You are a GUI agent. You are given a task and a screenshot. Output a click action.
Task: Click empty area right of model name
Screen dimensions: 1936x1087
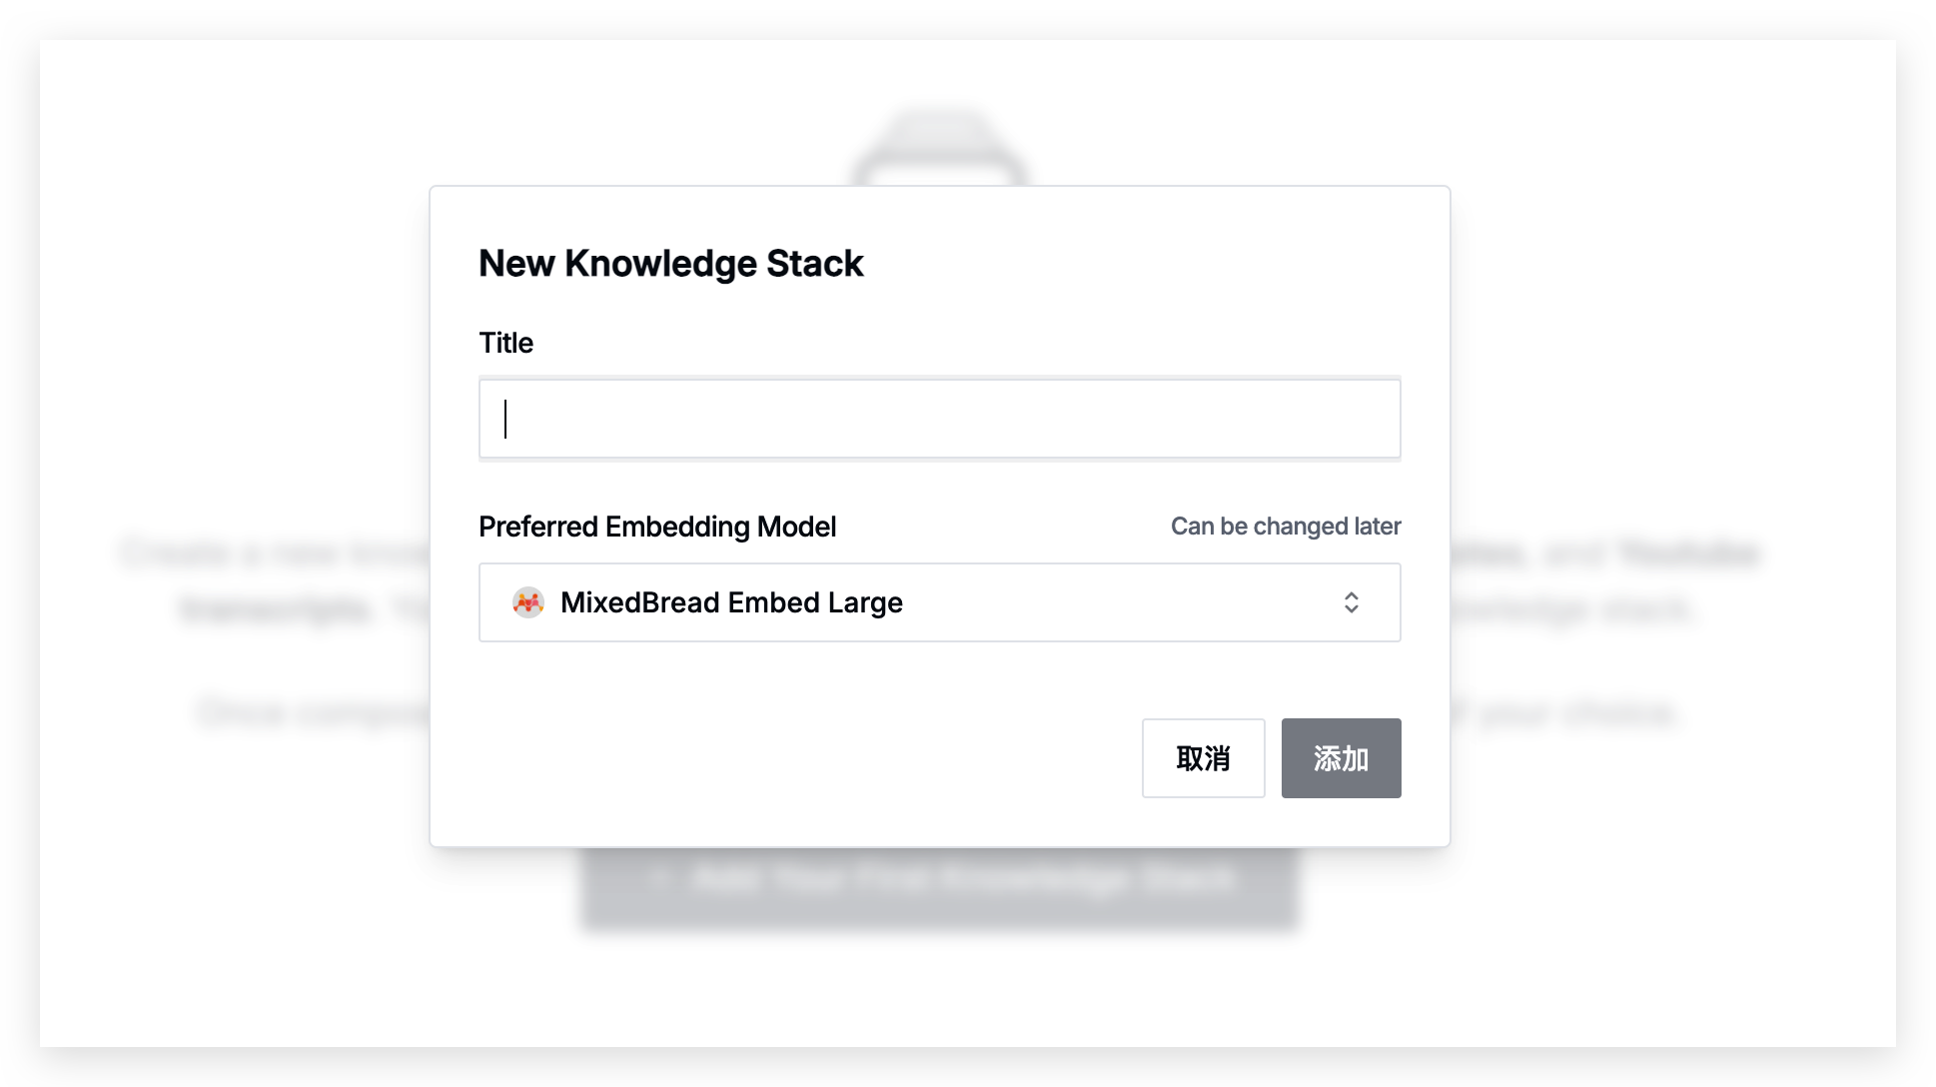pyautogui.click(x=1119, y=602)
